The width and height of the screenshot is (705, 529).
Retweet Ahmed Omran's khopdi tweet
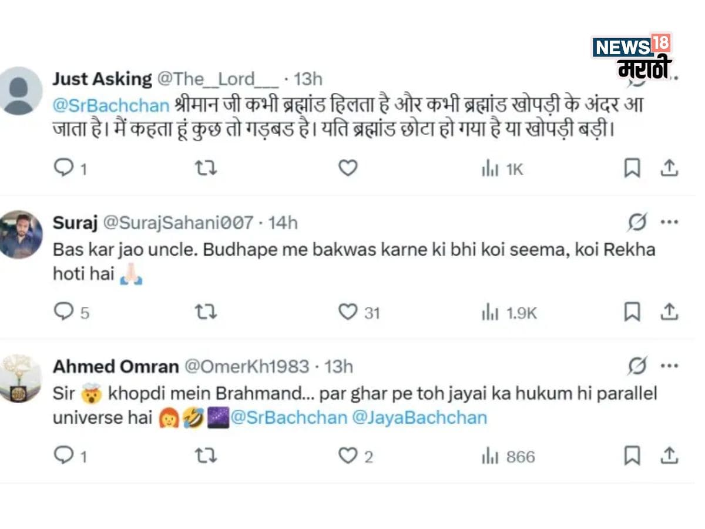click(206, 456)
